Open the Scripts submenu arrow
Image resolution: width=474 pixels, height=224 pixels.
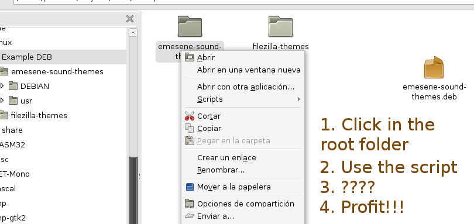(298, 99)
